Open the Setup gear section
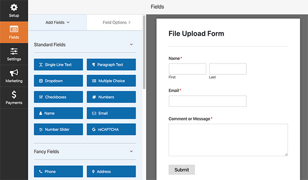308x180 pixels. click(14, 10)
